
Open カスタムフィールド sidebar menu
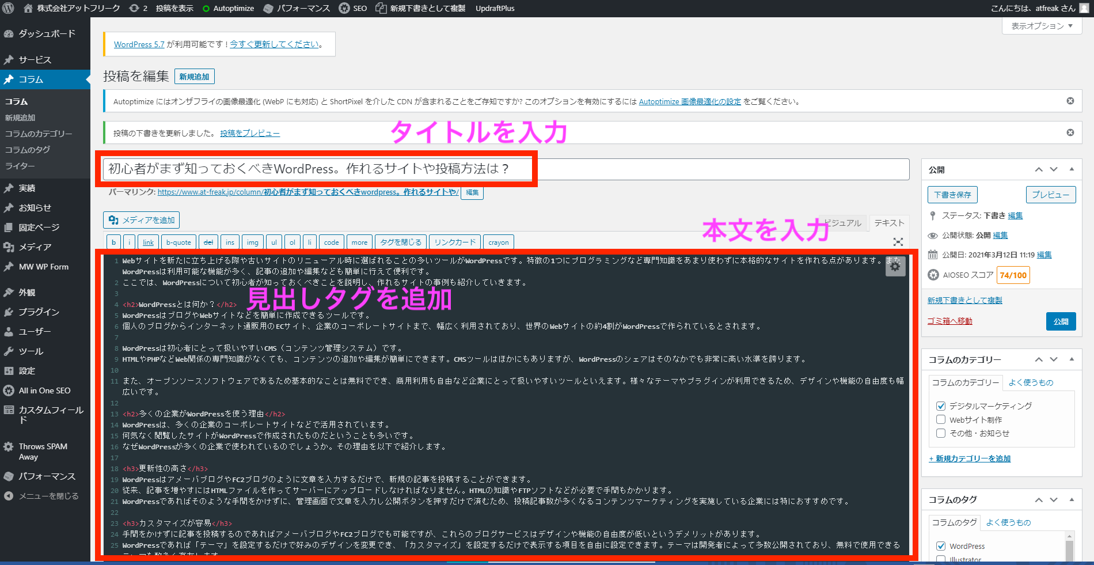coord(45,415)
